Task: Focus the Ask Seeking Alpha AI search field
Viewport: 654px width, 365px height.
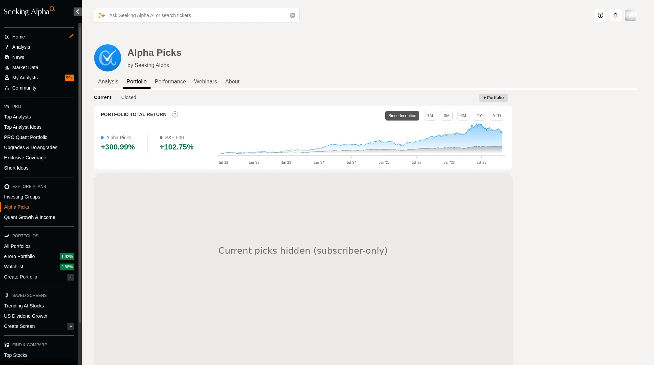Action: [198, 15]
